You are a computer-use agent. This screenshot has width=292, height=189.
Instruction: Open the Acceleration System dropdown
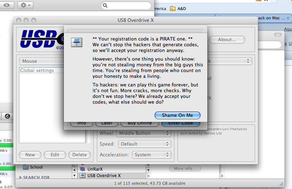(x=152, y=155)
